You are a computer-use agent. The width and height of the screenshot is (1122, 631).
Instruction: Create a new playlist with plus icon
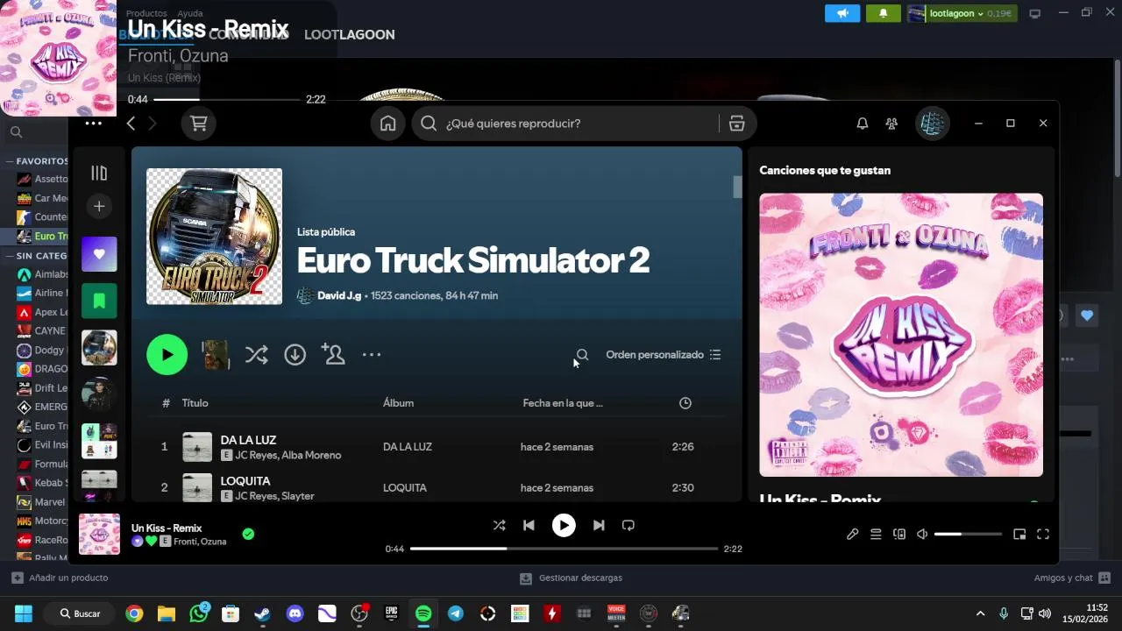(x=99, y=206)
